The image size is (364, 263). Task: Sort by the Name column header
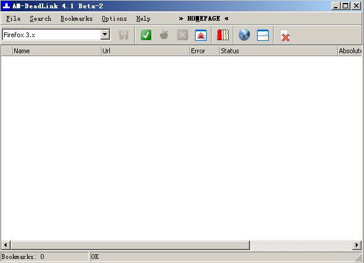point(57,51)
